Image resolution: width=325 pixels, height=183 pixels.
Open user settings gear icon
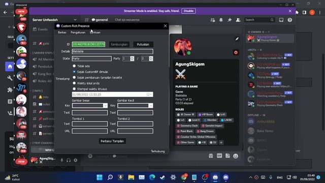click(76, 160)
